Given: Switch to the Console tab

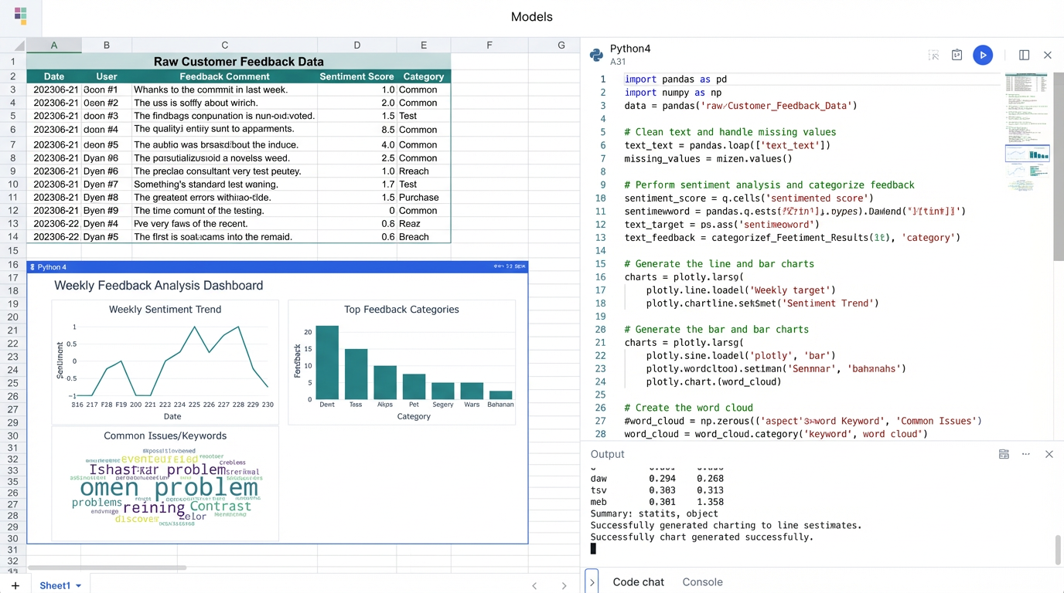Looking at the screenshot, I should click(702, 582).
